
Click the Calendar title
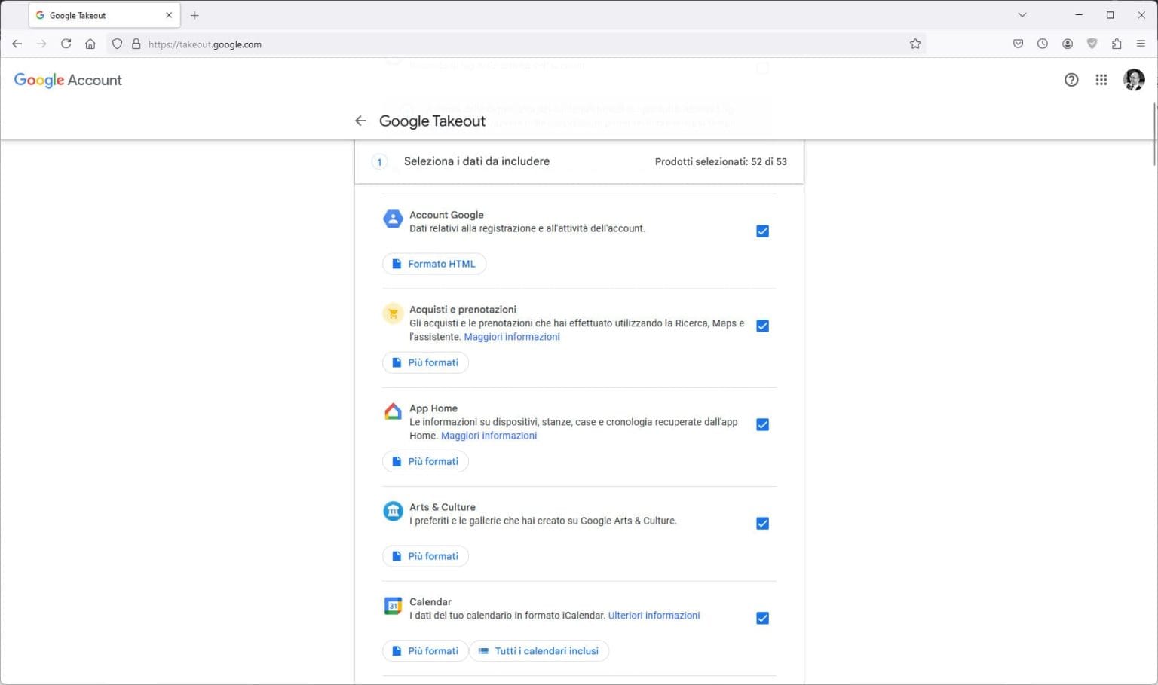[430, 602]
